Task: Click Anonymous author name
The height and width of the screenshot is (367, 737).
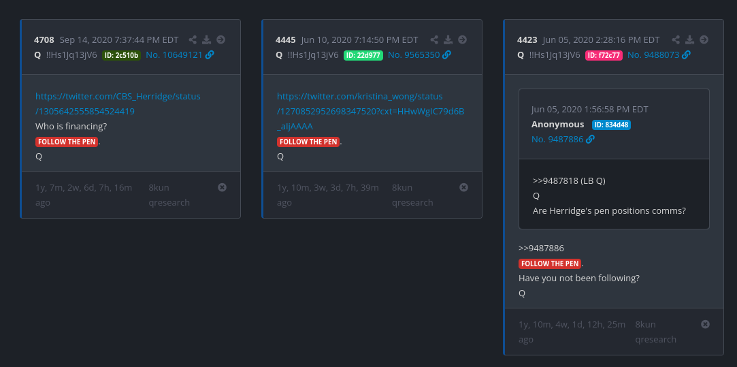Action: [557, 124]
